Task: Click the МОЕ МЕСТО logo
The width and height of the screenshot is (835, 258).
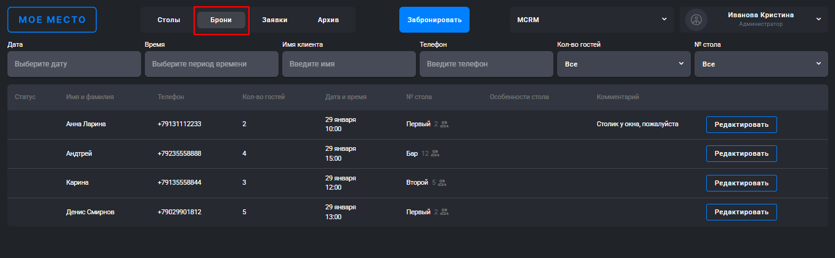Action: pos(52,20)
